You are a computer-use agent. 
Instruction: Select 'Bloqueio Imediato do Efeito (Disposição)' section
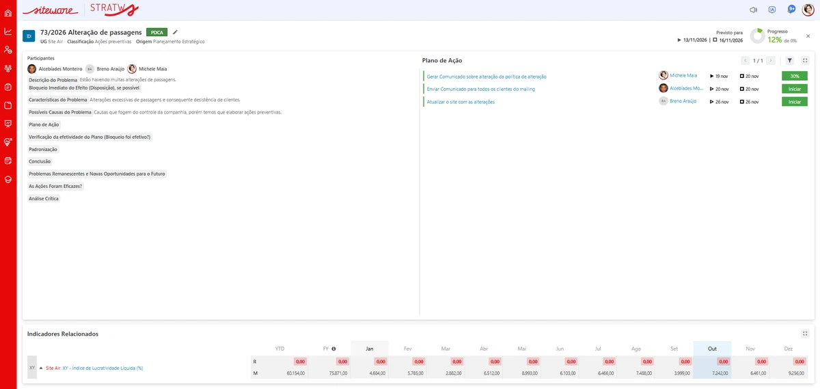coord(84,88)
